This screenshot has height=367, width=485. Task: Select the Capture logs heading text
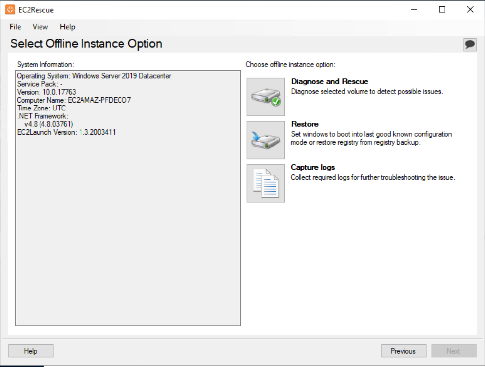click(x=313, y=167)
